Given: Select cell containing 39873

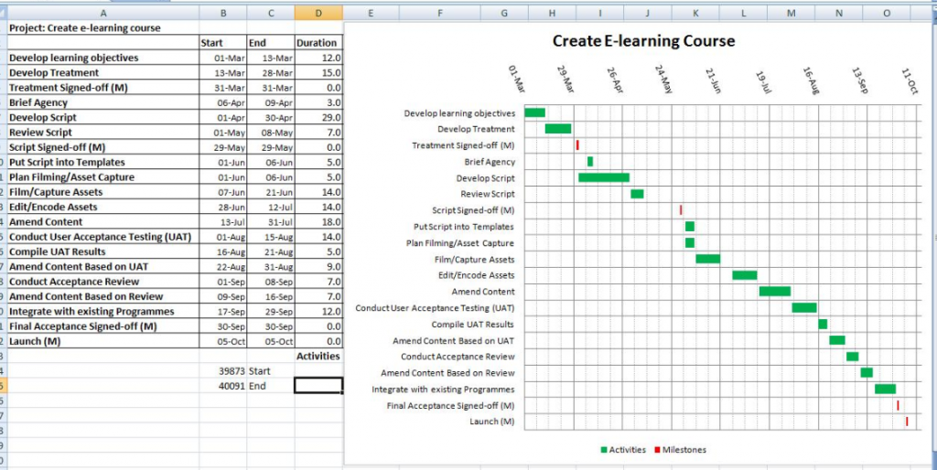Looking at the screenshot, I should point(223,371).
